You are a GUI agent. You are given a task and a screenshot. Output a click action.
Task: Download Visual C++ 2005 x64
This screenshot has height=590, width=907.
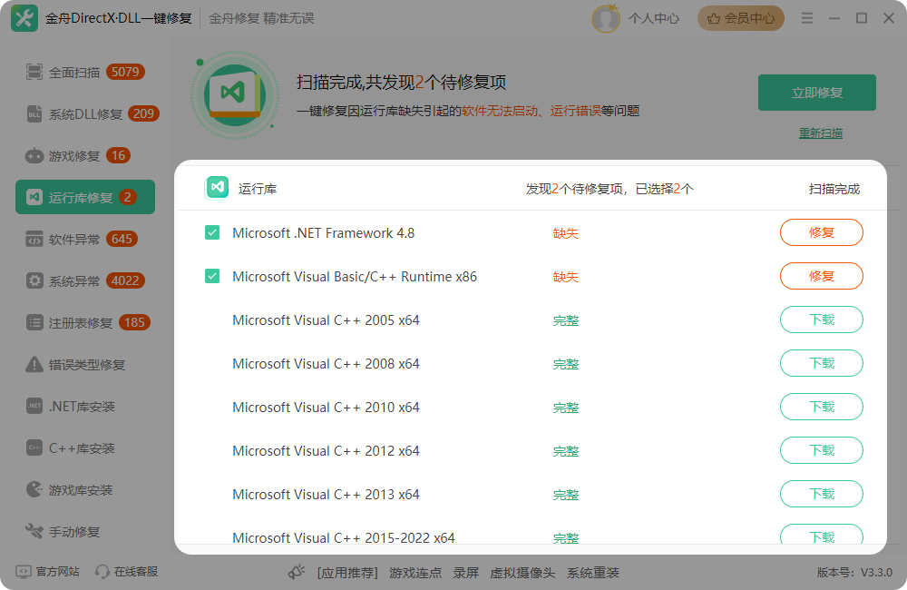(x=822, y=320)
